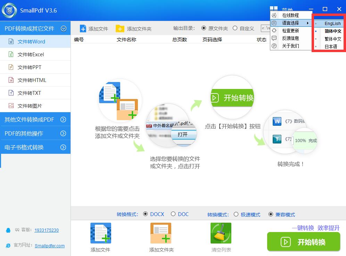The image size is (346, 256).
Task: Click the green 开始转换 button
Action: click(x=304, y=242)
